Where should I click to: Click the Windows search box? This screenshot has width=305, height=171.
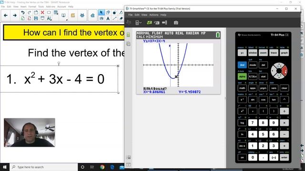[x=43, y=167]
